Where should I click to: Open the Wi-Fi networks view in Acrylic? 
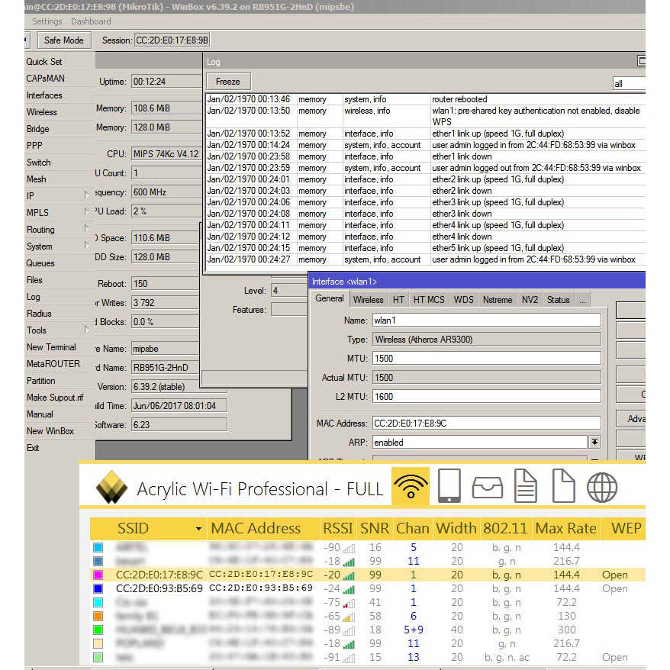click(x=411, y=487)
